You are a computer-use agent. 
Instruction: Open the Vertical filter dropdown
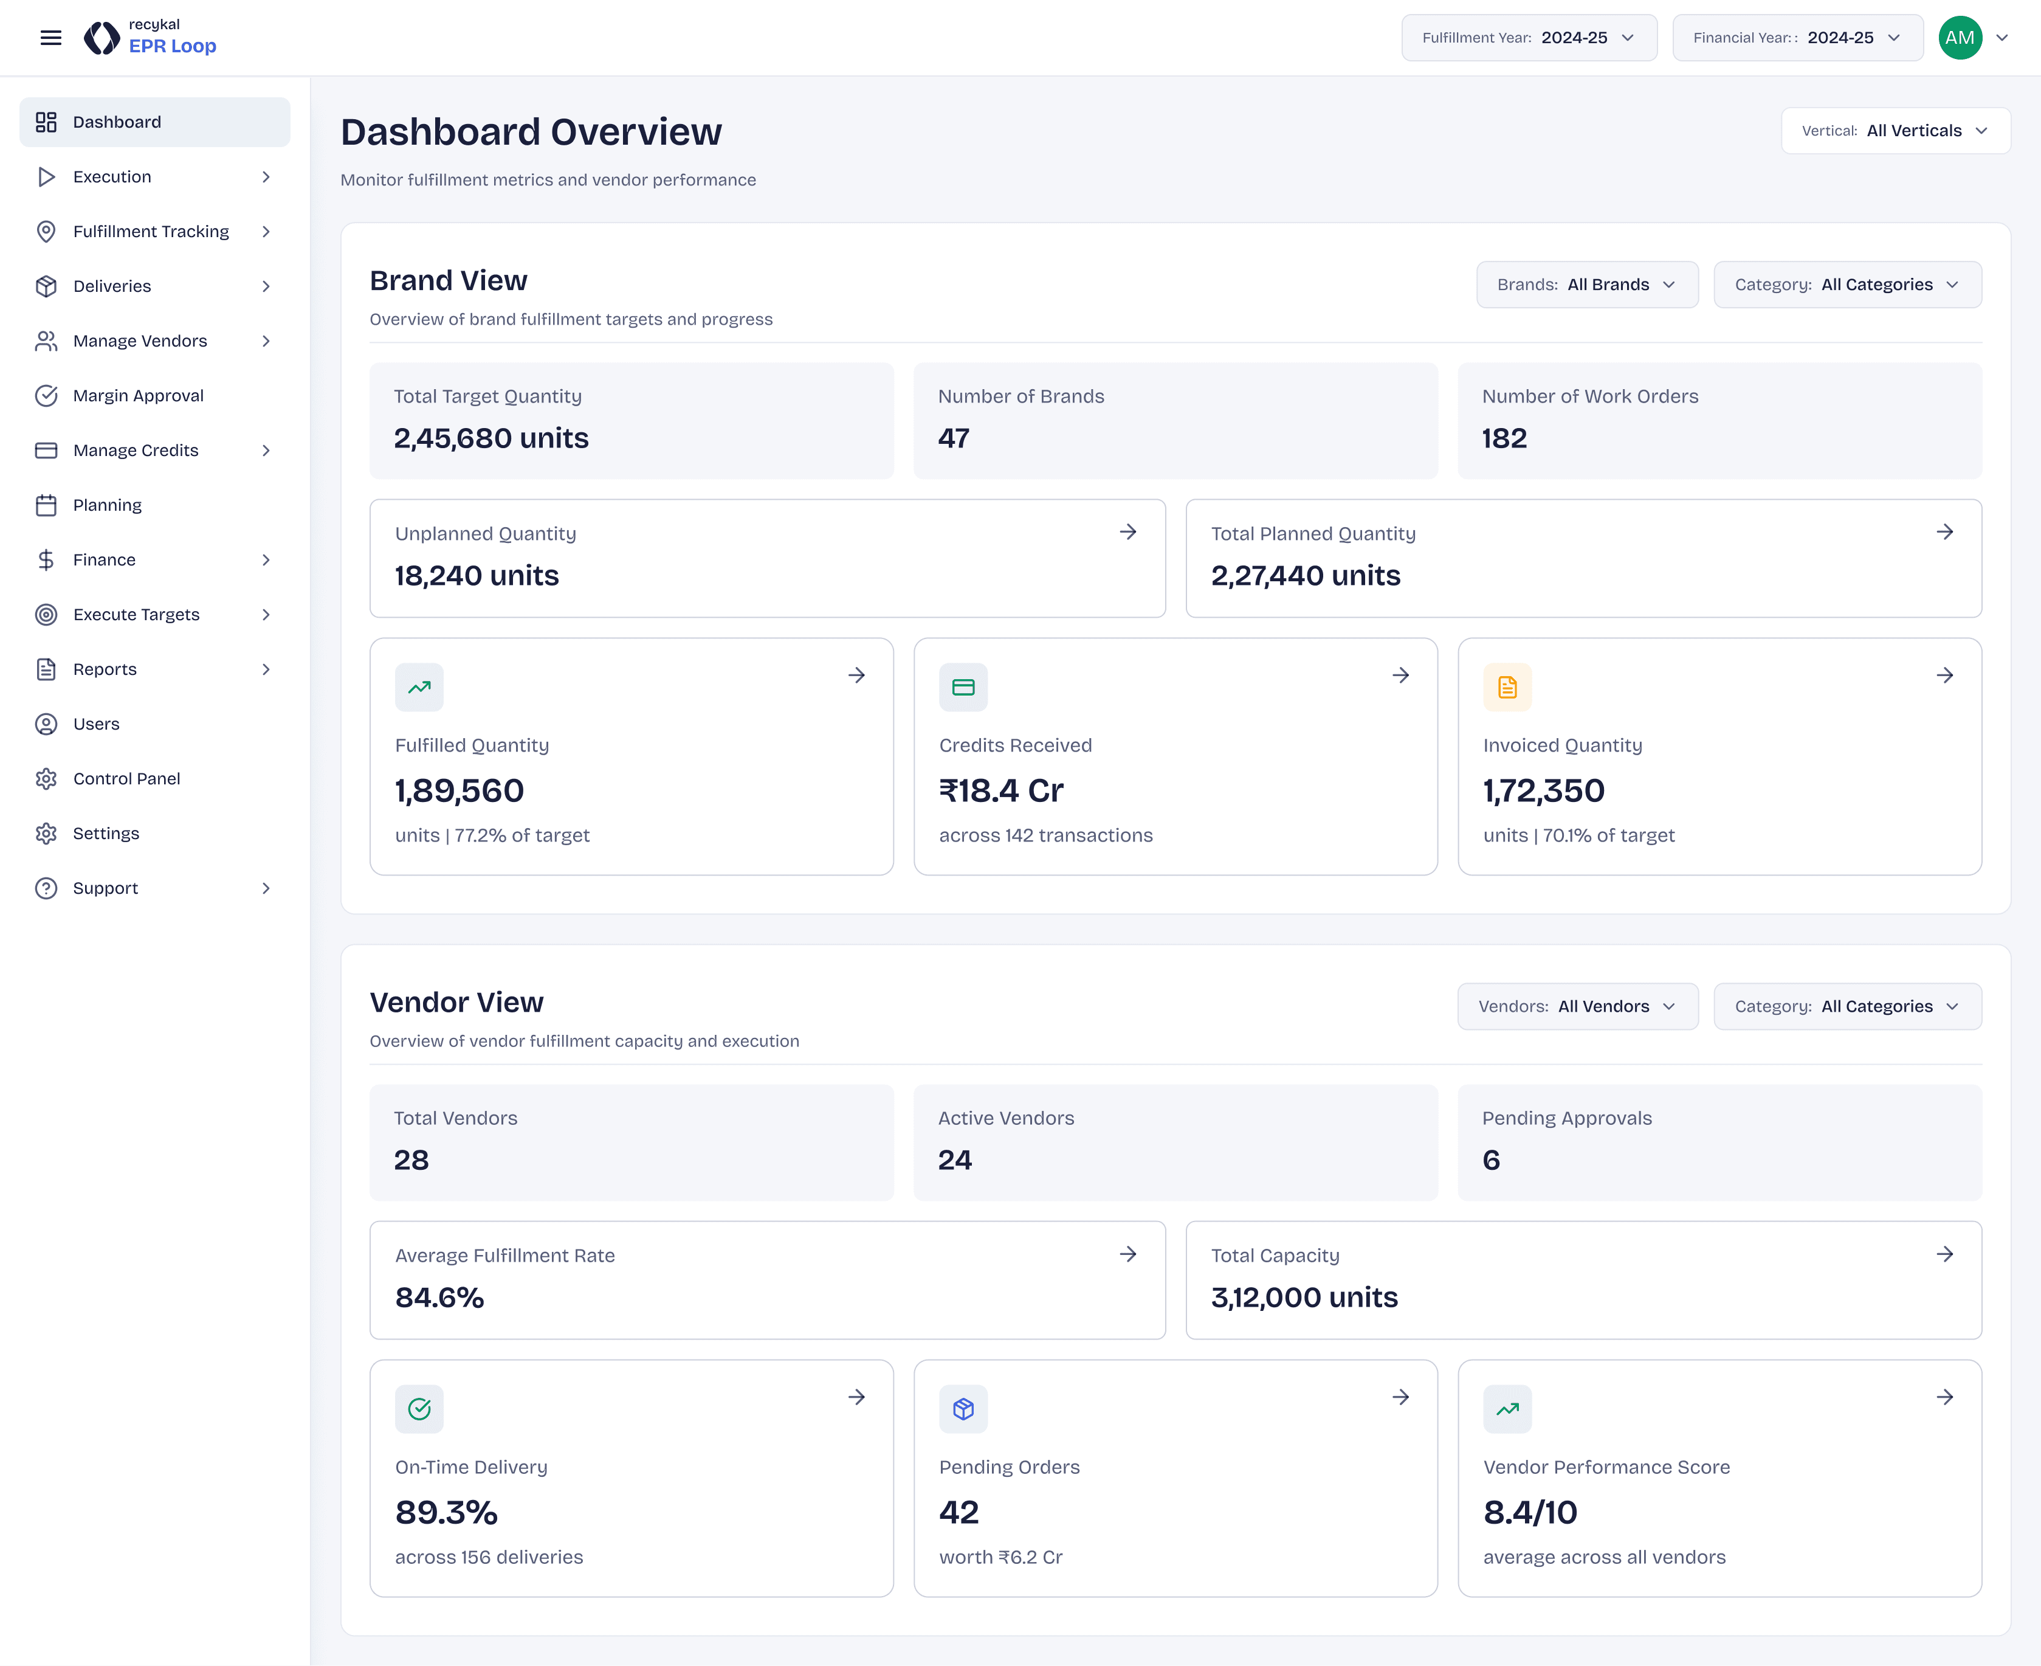(x=1895, y=131)
